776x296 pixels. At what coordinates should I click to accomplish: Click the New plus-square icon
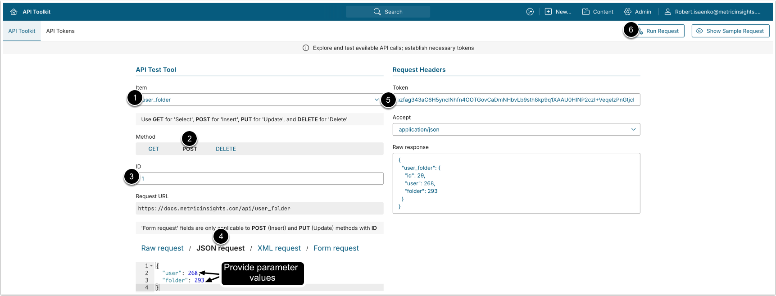(548, 12)
